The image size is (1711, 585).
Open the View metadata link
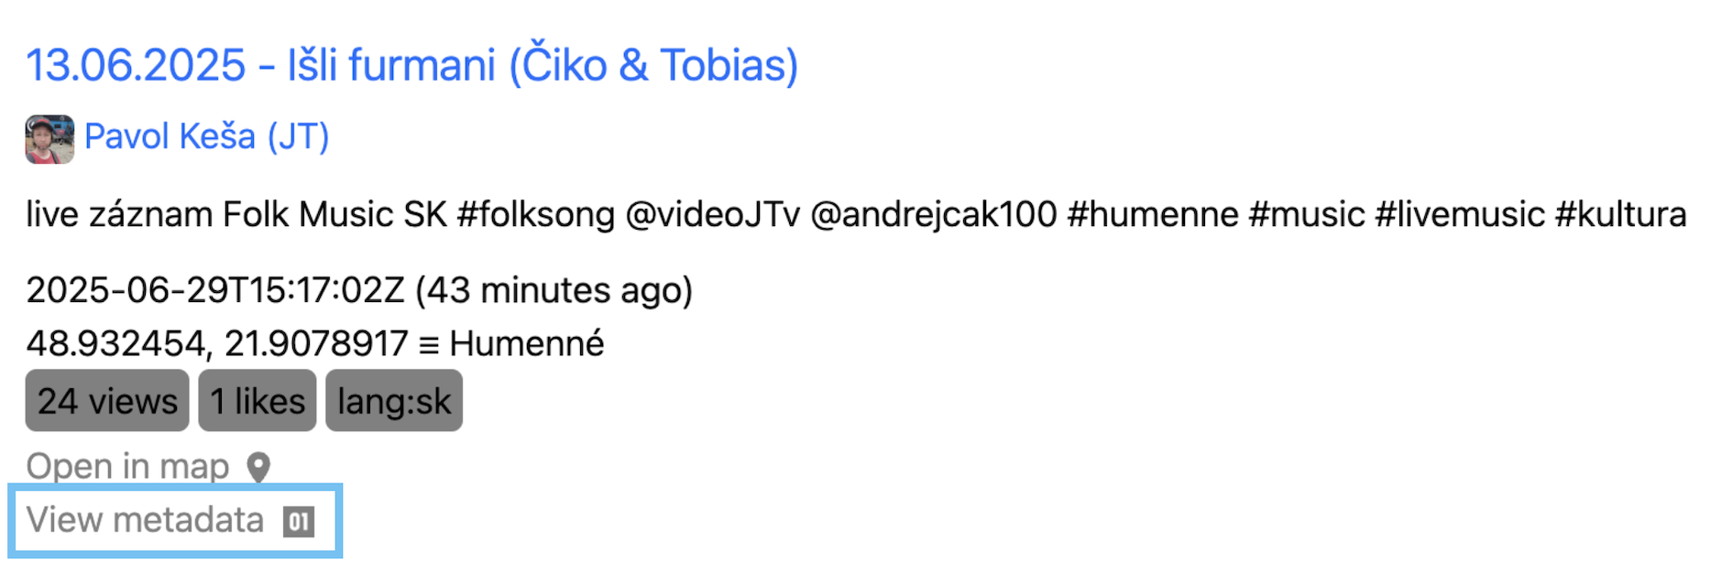(145, 520)
